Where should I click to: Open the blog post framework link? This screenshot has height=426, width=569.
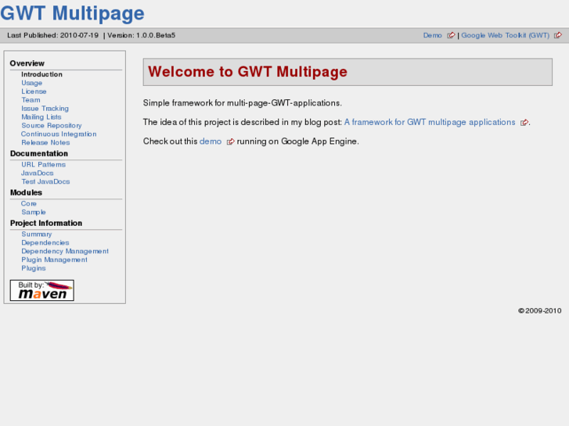pyautogui.click(x=430, y=122)
